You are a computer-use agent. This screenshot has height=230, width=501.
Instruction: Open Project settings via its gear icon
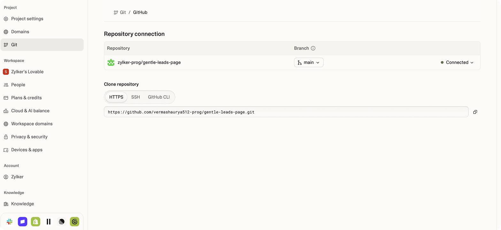[x=6, y=19]
